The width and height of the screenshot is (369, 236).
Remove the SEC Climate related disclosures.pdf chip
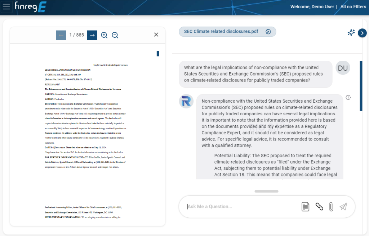pyautogui.click(x=268, y=32)
